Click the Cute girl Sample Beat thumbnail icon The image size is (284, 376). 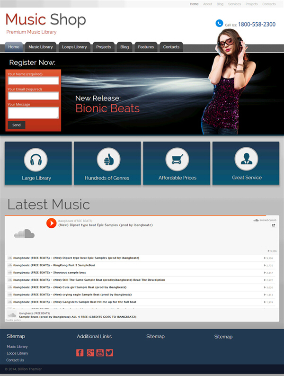(10, 287)
